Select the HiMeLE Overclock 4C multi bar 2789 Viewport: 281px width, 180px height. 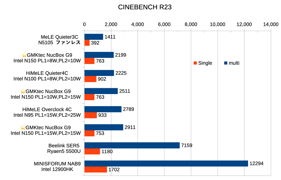point(103,109)
